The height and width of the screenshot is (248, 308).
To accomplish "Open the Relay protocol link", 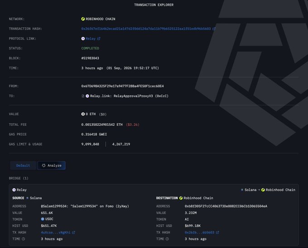I will (91, 39).
